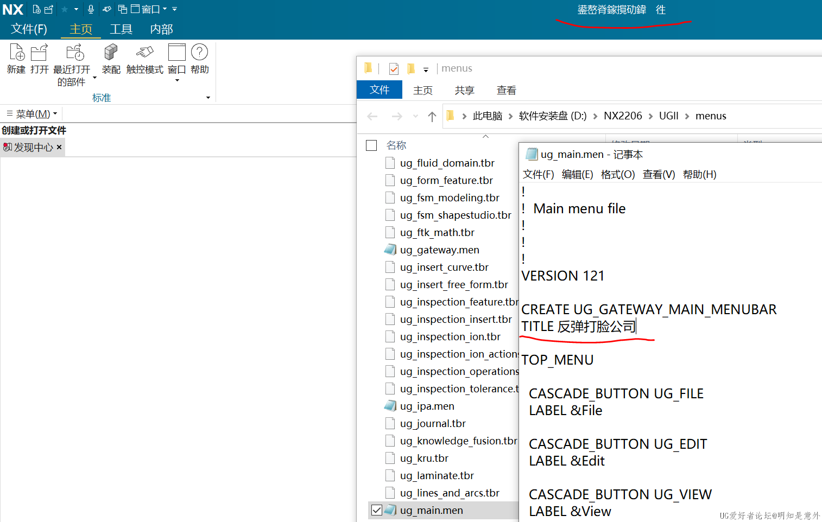
Task: Switch to the NX 主页 tab
Action: tap(81, 29)
